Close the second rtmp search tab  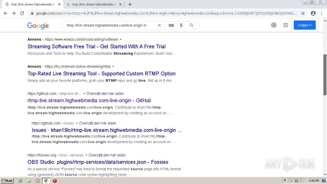(120, 4)
